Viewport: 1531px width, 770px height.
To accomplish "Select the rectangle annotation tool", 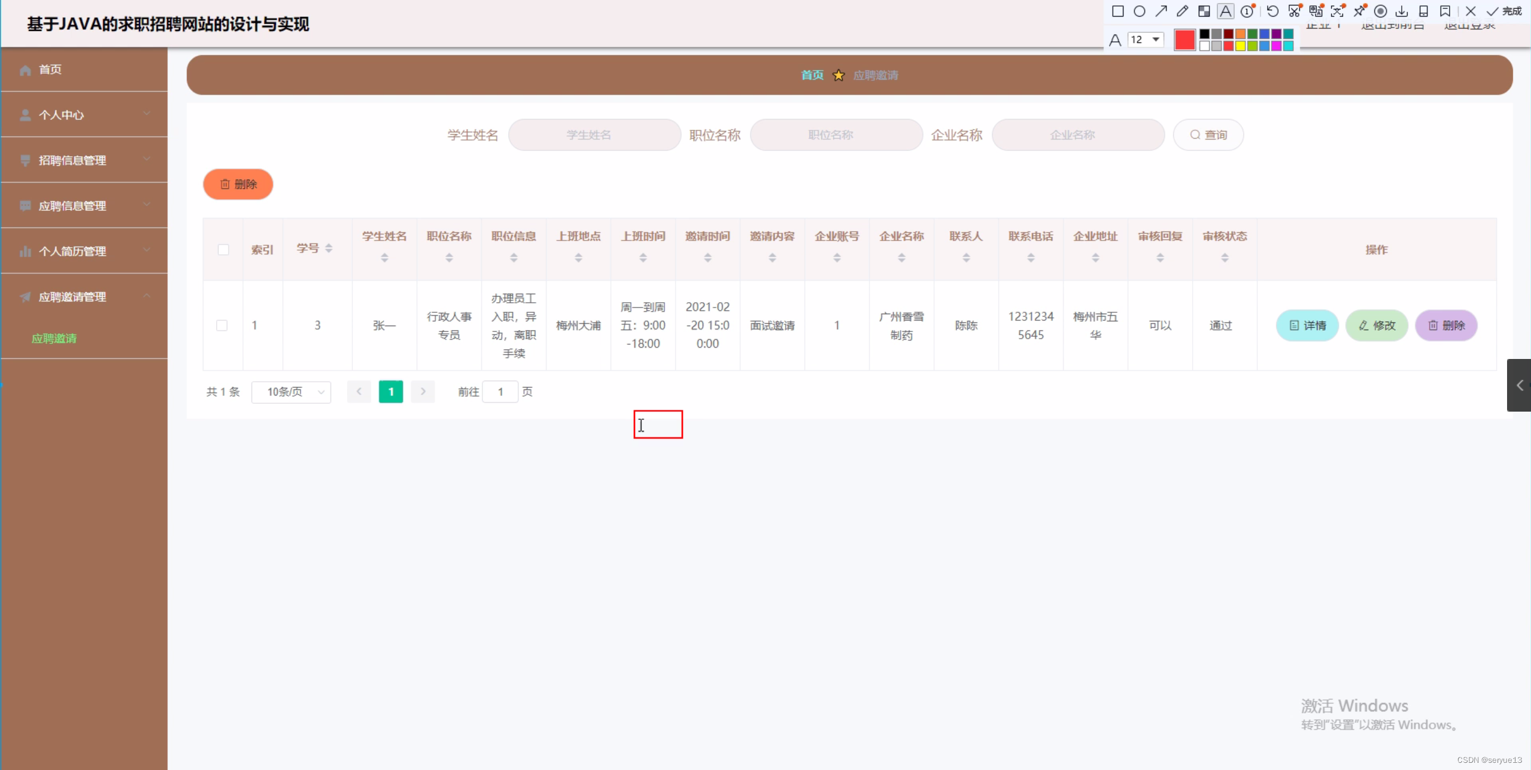I will tap(1117, 11).
